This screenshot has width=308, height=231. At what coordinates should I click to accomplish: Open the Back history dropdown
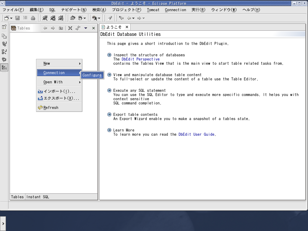coord(134,18)
